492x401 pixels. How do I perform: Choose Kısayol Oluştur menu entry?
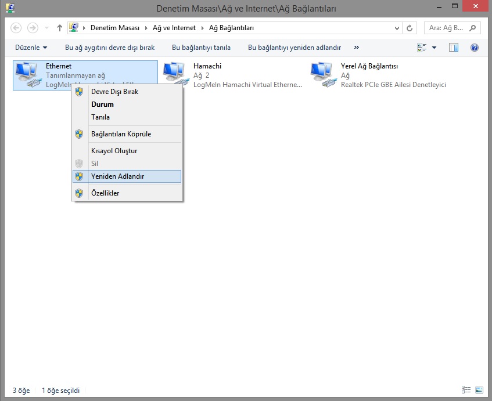click(127, 151)
